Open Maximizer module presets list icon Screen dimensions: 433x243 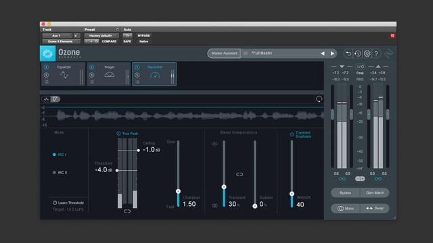137,82
